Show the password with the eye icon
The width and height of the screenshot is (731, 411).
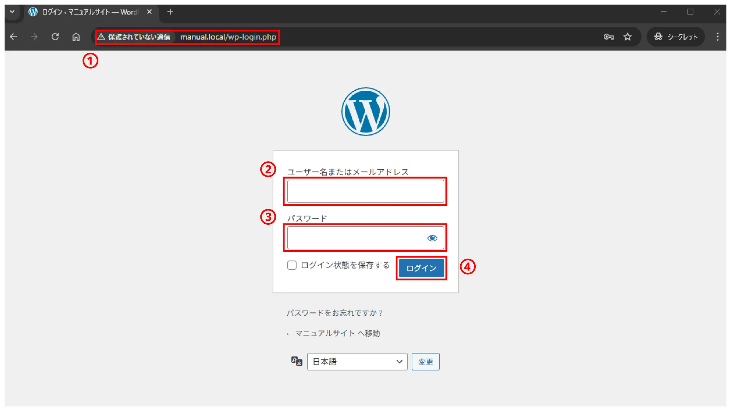[432, 238]
